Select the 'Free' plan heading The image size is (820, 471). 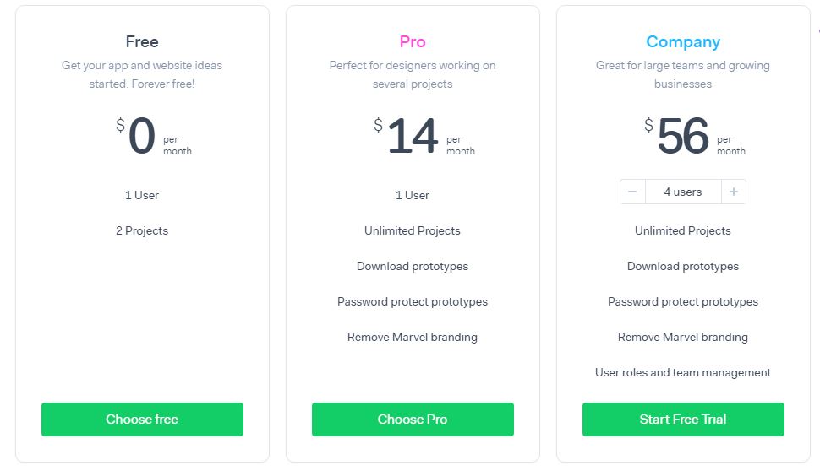coord(142,41)
